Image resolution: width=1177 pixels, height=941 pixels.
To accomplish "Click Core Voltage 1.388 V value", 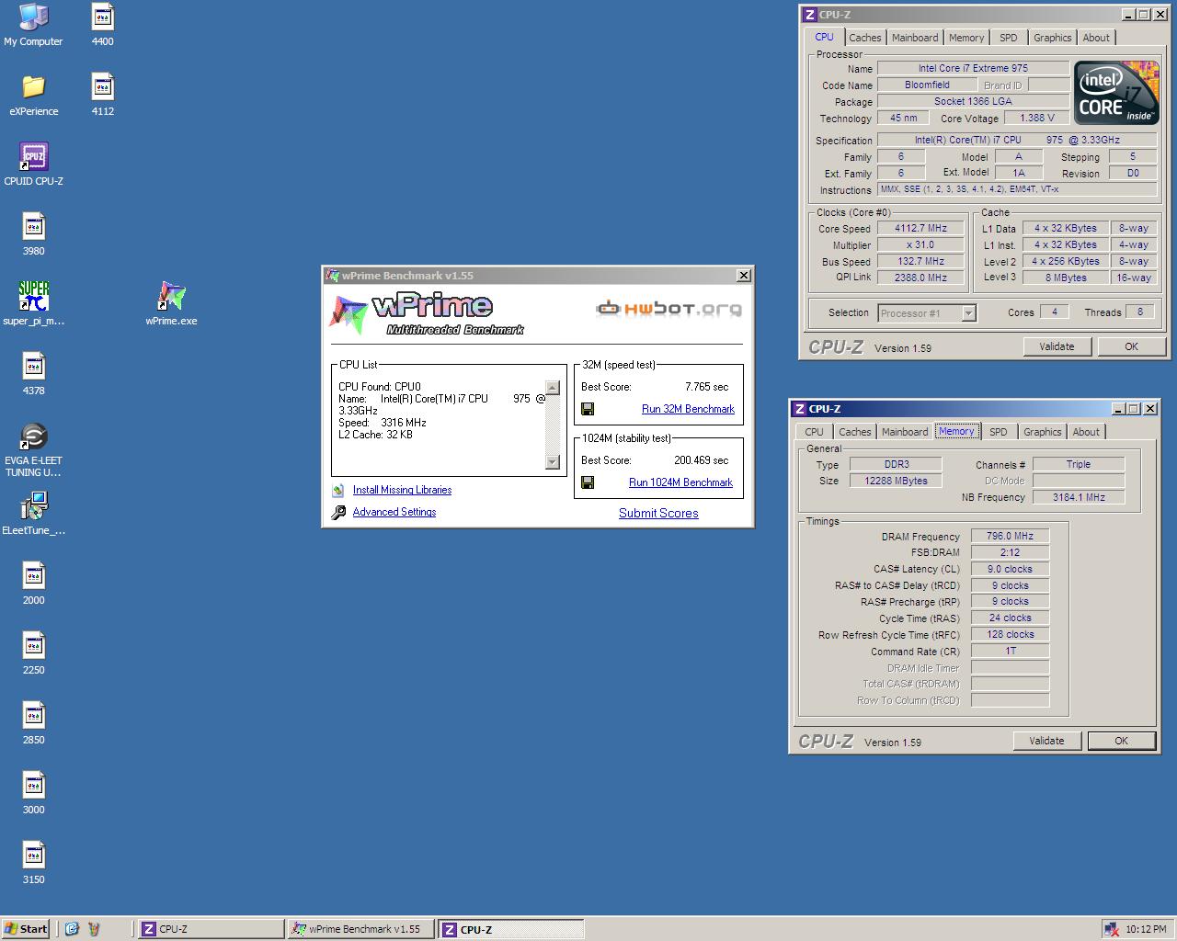I will click(1037, 119).
